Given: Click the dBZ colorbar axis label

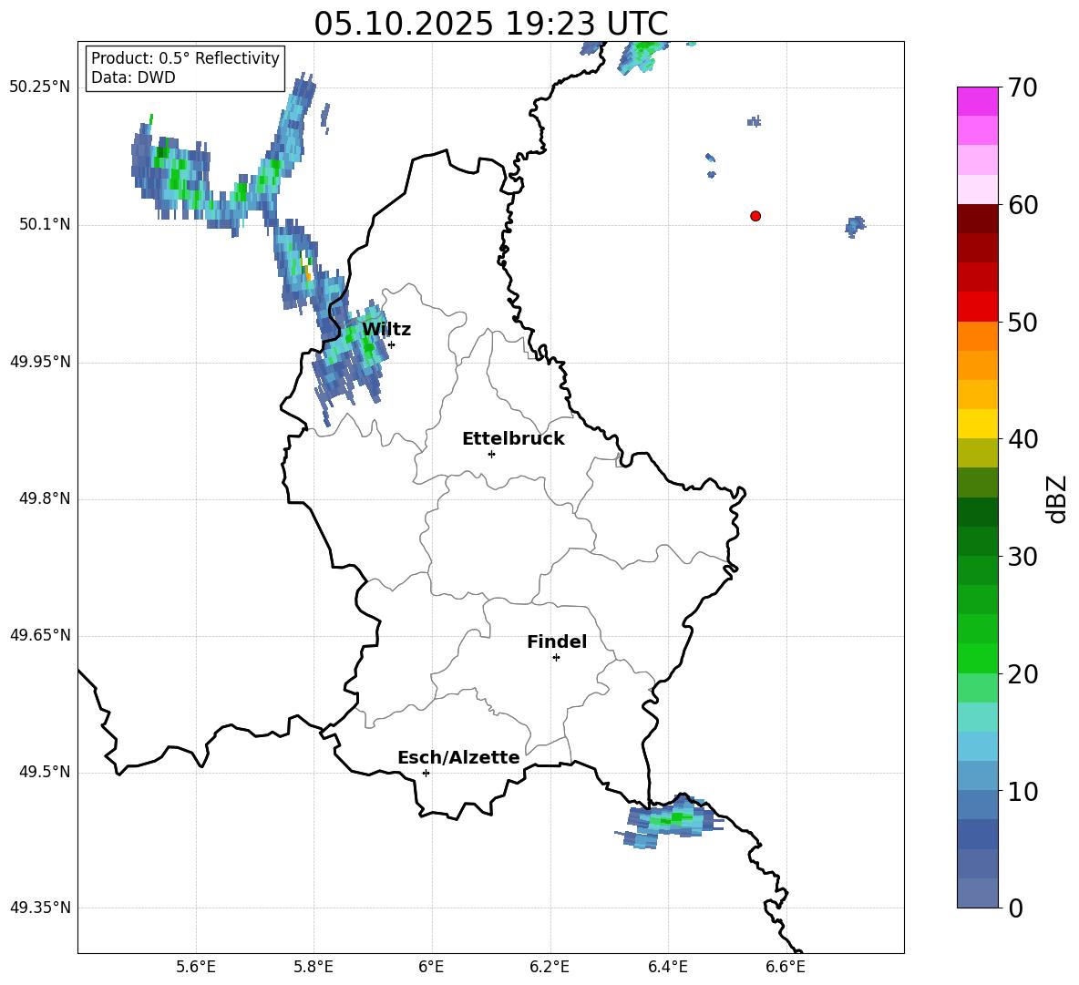Looking at the screenshot, I should pyautogui.click(x=1056, y=498).
